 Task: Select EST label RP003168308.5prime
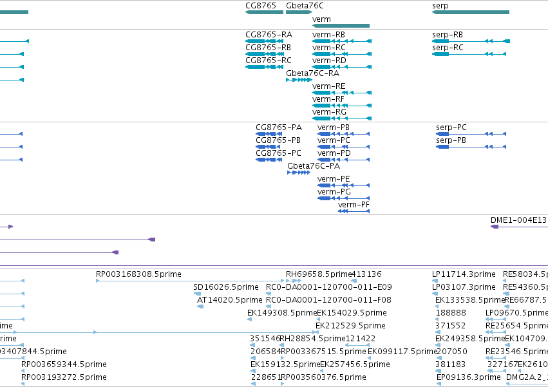tap(138, 274)
